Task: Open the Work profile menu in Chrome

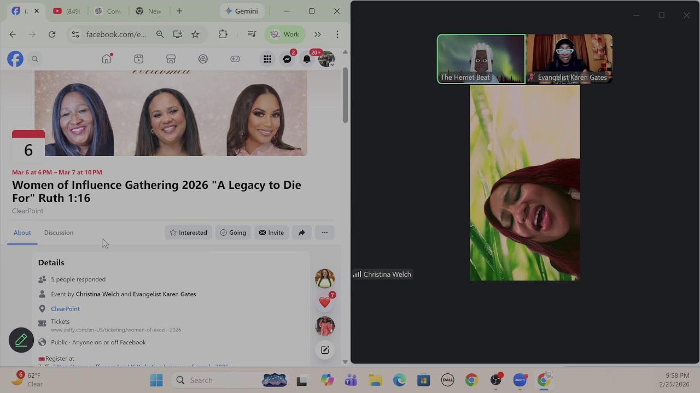Action: pyautogui.click(x=285, y=34)
